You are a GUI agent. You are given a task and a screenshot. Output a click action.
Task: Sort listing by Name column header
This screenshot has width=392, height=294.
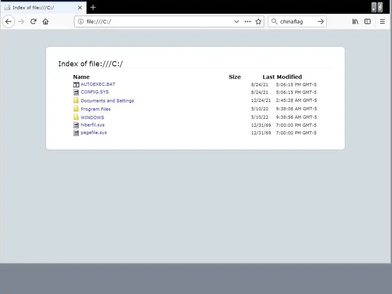pos(81,77)
